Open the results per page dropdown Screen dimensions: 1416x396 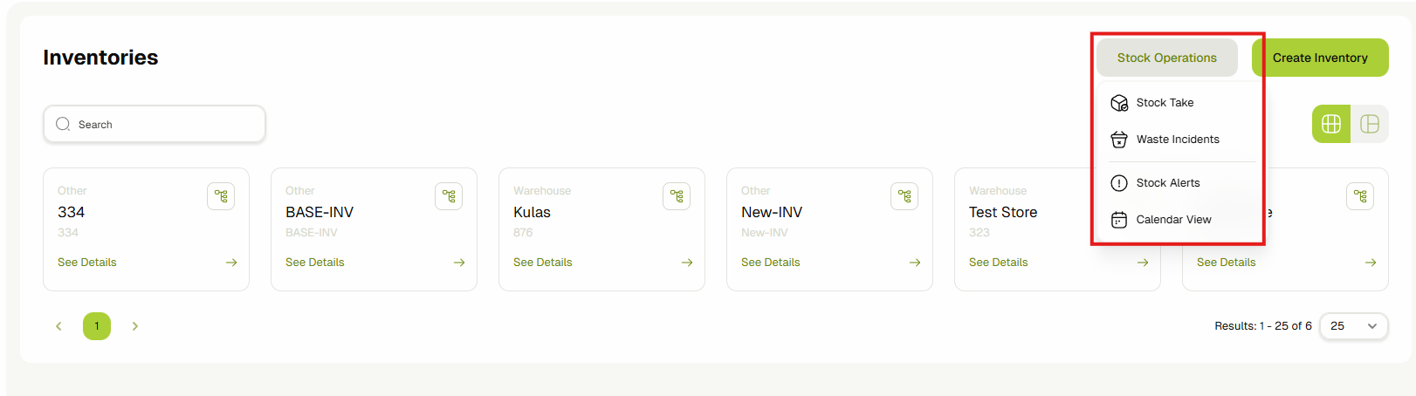coord(1353,326)
